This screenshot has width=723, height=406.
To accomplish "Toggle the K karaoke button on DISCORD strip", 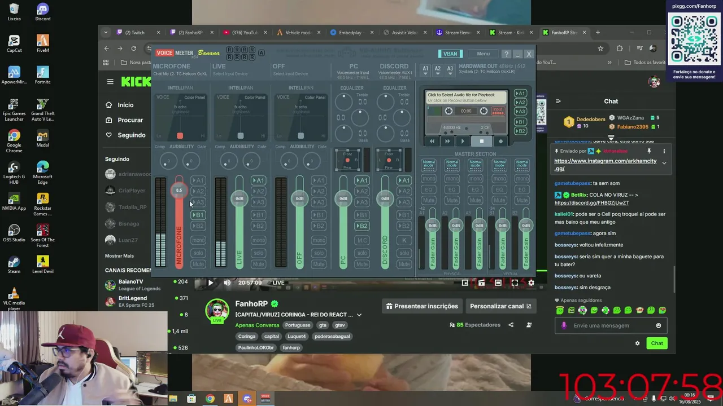I will (x=404, y=240).
